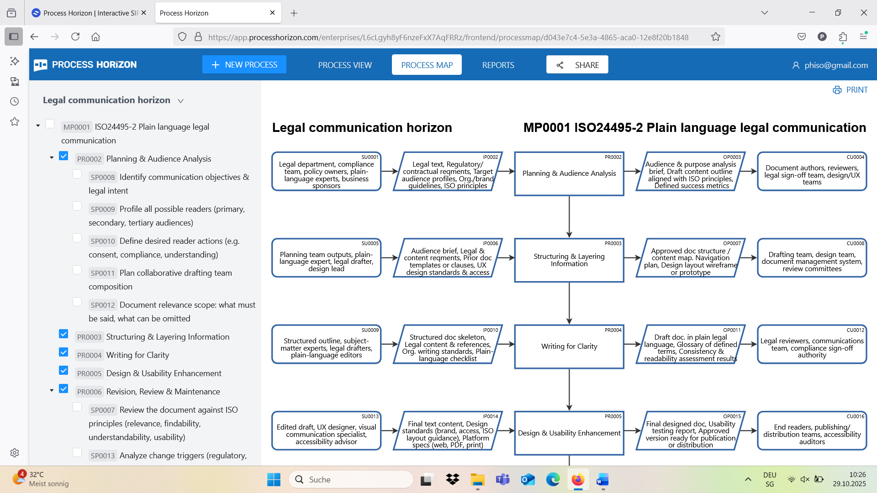This screenshot has height=493, width=877.
Task: Check the SP0008 communication objectives checkbox
Action: pos(77,174)
